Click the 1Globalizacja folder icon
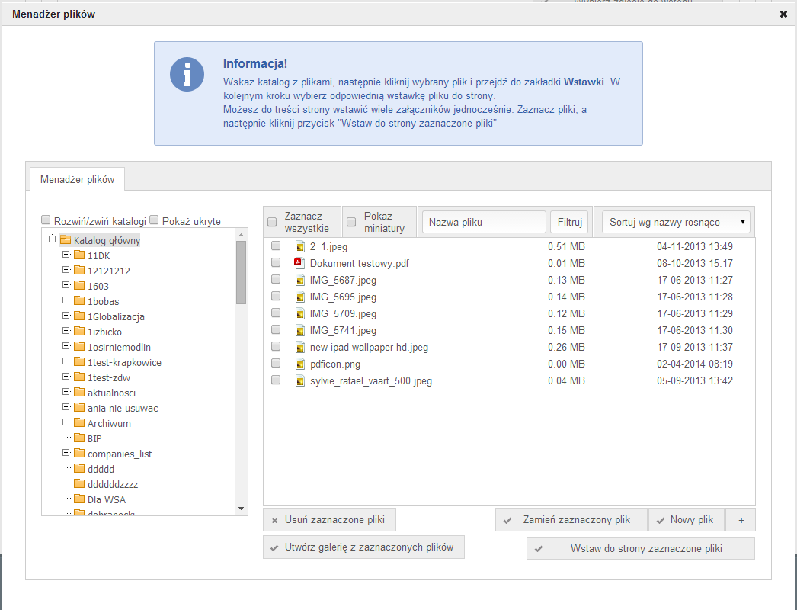Screen dimensions: 797x610 point(79,316)
